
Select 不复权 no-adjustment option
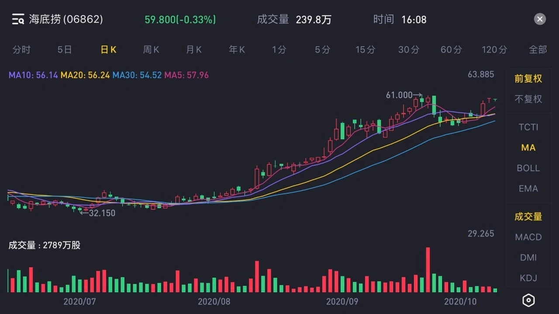(528, 99)
